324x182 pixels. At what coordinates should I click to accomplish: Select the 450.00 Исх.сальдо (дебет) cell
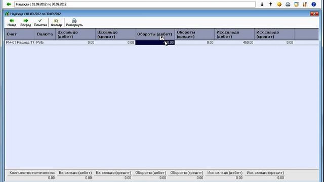pos(234,42)
